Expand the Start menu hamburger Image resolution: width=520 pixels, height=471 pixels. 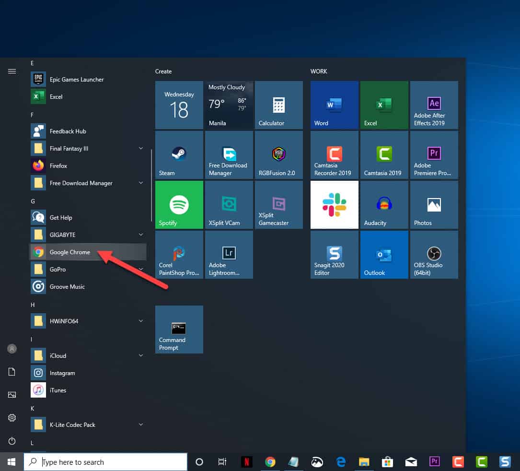pyautogui.click(x=12, y=71)
